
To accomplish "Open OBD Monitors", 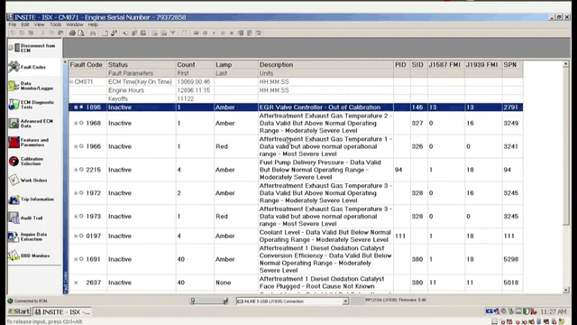I will pos(30,255).
